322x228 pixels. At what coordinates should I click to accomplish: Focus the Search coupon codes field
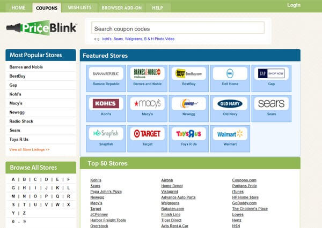(x=178, y=28)
